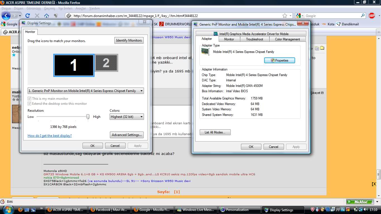The height and width of the screenshot is (214, 381).
Task: Click List All Modes button
Action: click(215, 132)
